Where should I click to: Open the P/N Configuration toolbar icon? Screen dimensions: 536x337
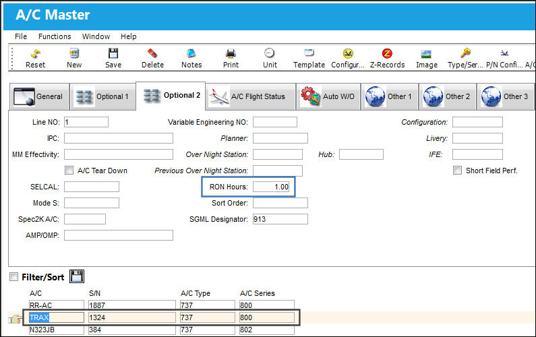point(504,58)
